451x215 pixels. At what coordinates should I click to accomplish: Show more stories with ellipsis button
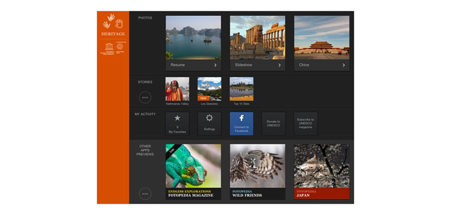coord(145,97)
